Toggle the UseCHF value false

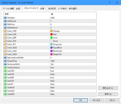(x=73, y=81)
